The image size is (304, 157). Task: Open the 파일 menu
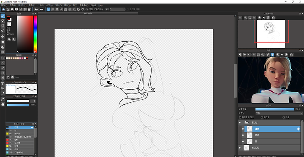pos(4,5)
